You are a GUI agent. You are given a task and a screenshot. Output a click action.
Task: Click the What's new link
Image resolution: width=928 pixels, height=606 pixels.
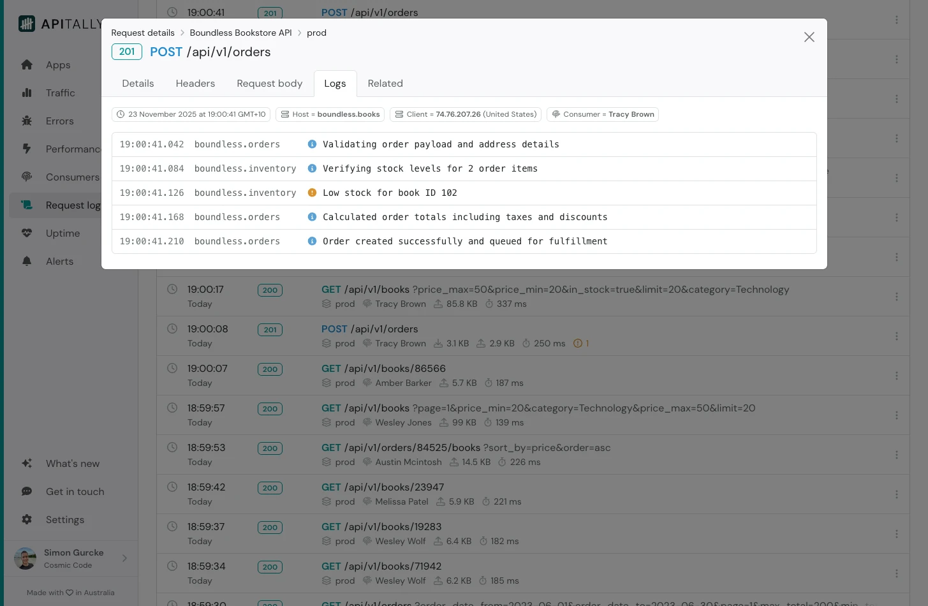click(x=72, y=463)
